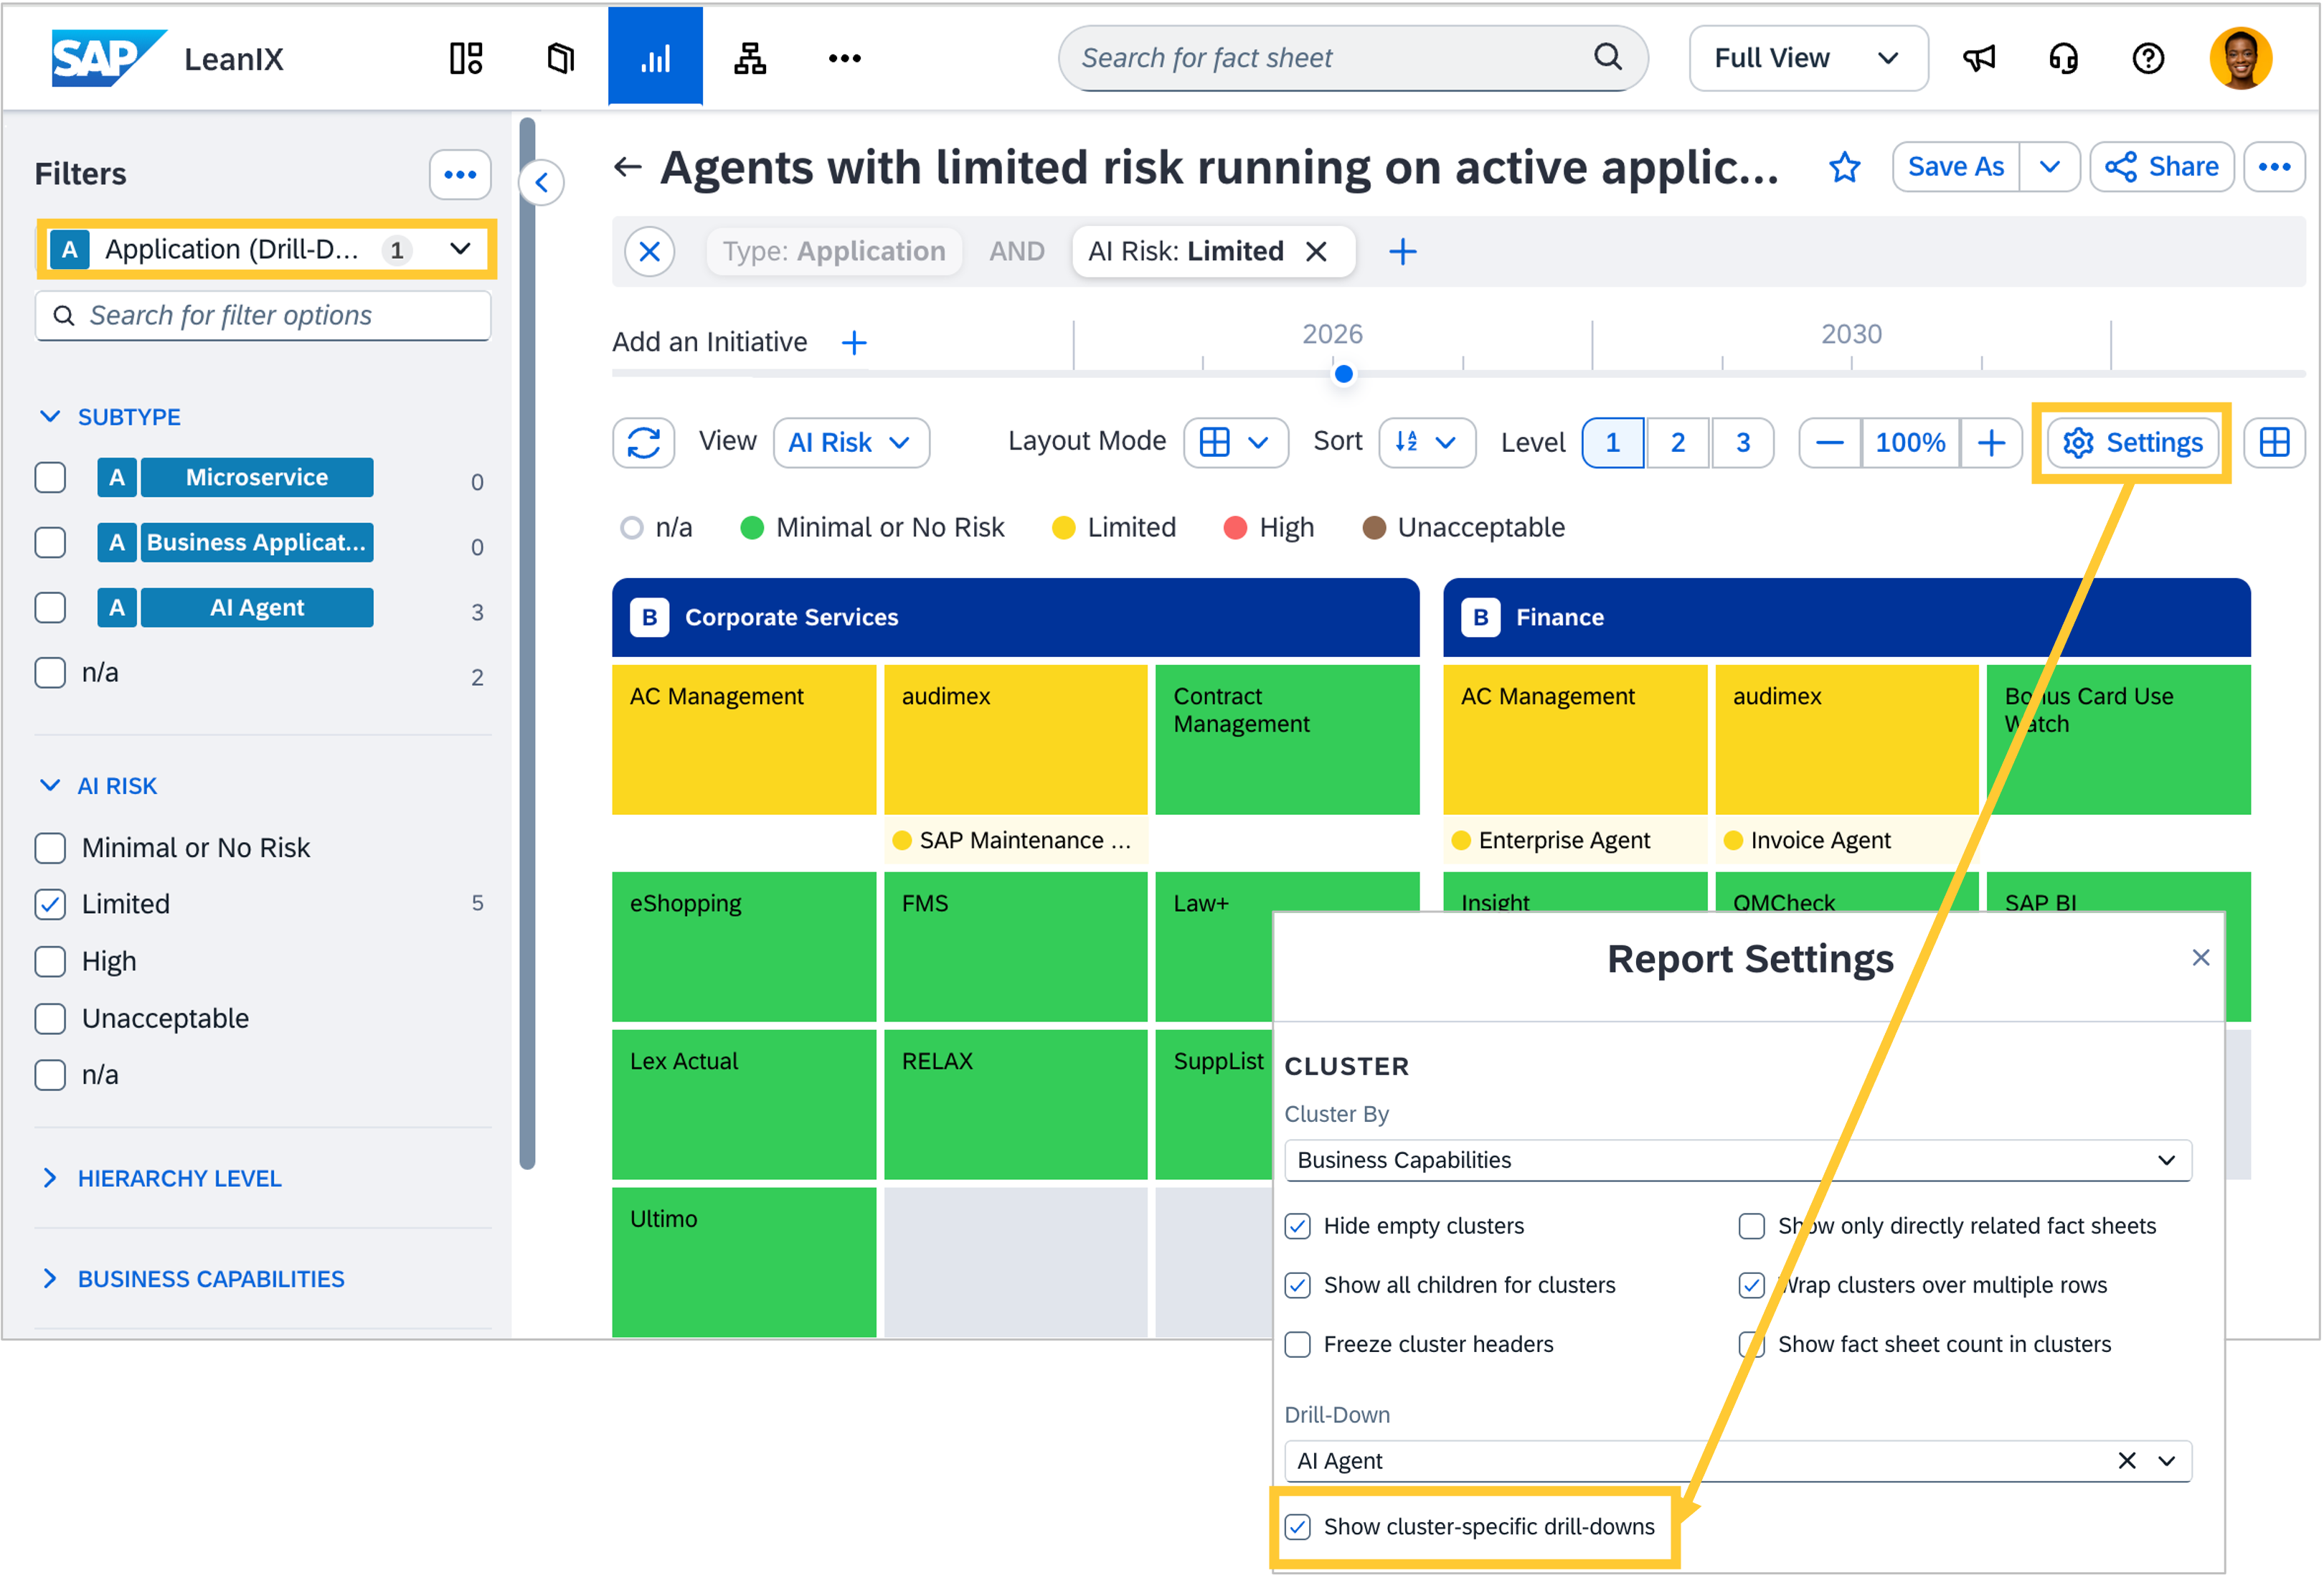The image size is (2324, 1578).
Task: Zoom in with the plus button
Action: point(1991,442)
